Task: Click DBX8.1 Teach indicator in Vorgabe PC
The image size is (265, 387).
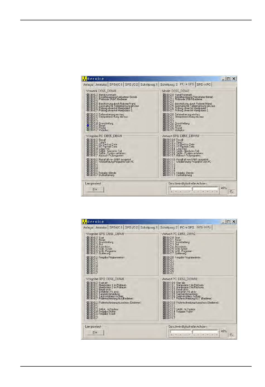Action: [88, 142]
